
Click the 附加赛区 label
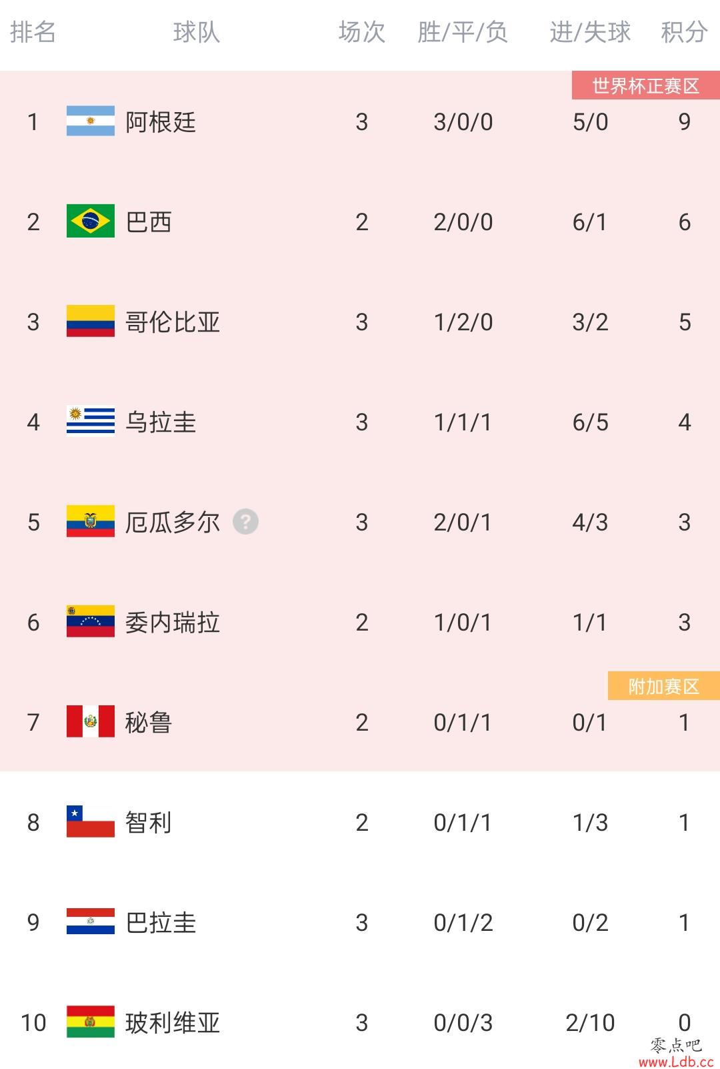[663, 686]
